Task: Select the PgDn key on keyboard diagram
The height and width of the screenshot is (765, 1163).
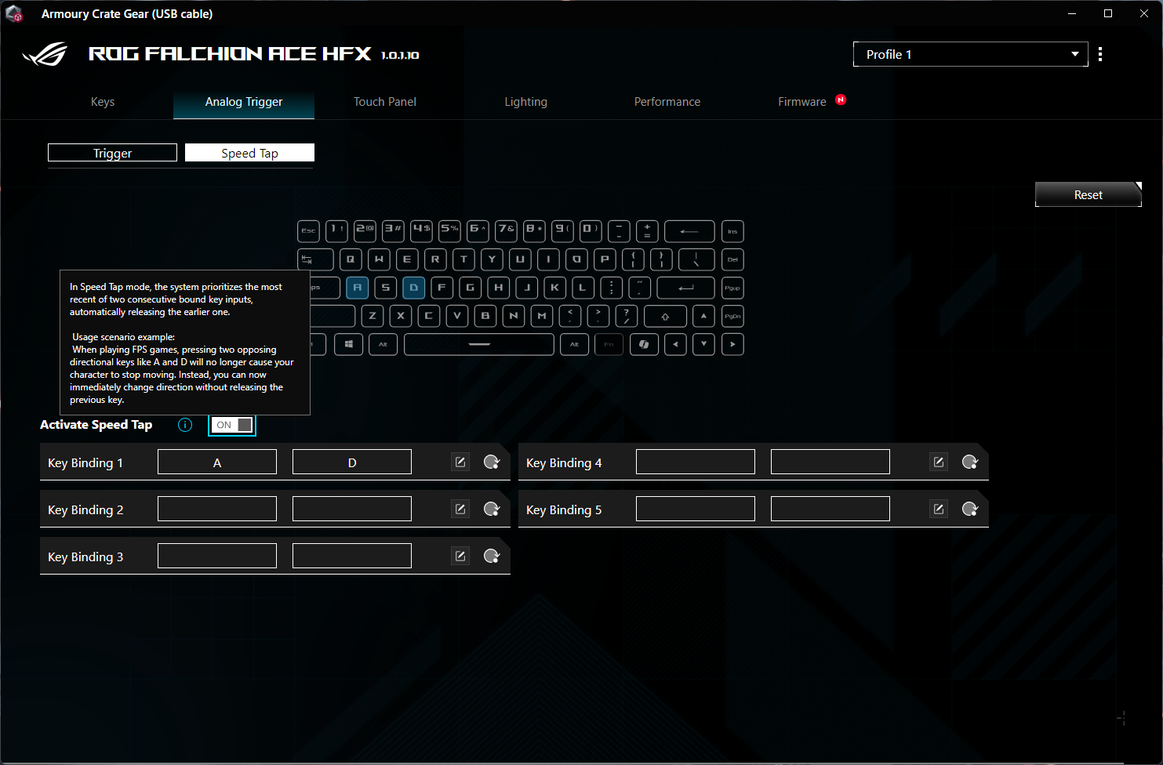Action: 732,316
